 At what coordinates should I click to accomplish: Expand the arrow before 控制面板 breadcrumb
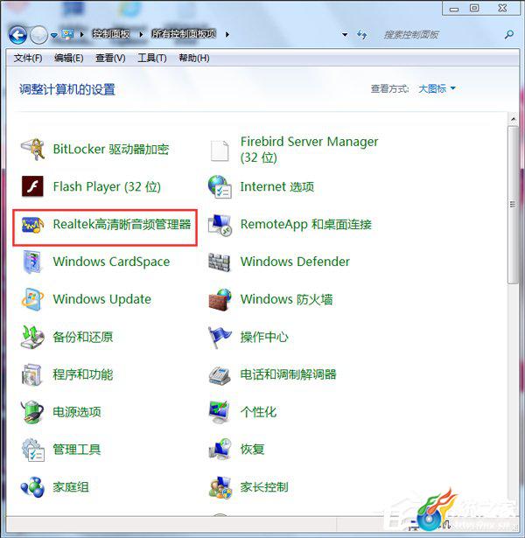81,34
